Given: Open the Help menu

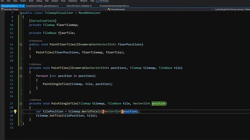Looking at the screenshot, I should pyautogui.click(x=92, y=1).
